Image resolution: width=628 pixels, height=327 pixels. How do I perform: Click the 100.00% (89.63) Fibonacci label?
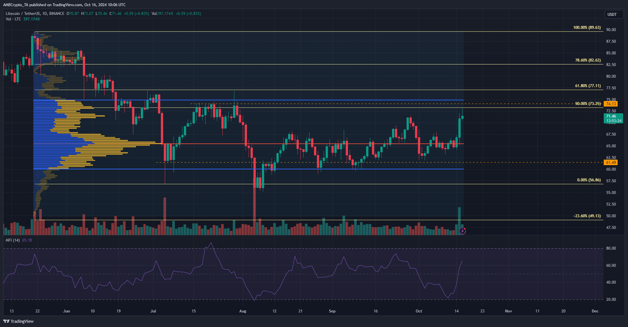[587, 28]
